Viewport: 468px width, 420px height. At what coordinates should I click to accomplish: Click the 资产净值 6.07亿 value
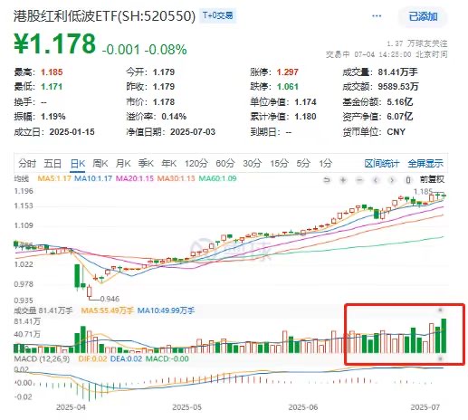400,117
